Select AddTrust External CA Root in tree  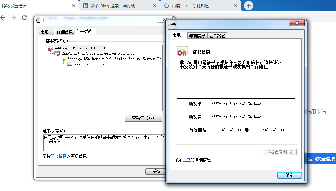80,48
